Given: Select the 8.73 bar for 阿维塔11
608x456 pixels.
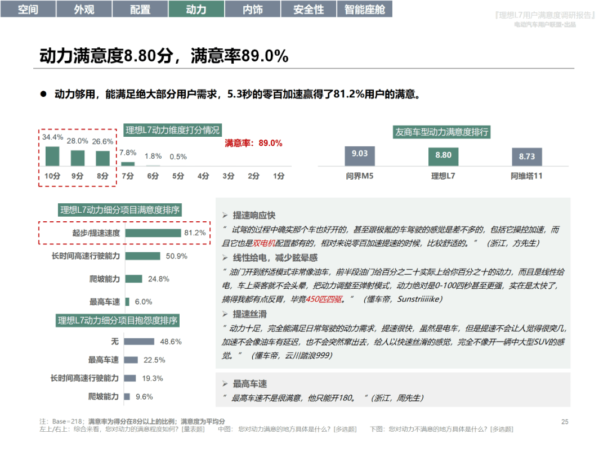Looking at the screenshot, I should (527, 157).
